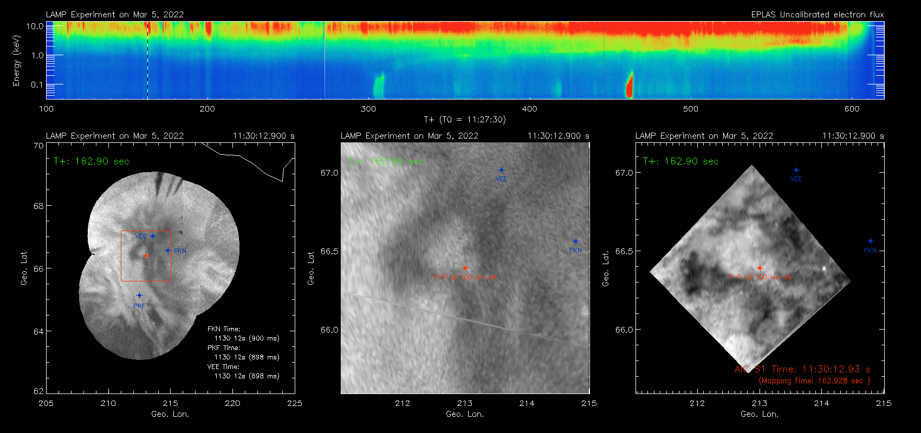This screenshot has height=433, width=921.
Task: Click the 11:30:12.900 s timestamp above the middle panel
Action: click(559, 136)
